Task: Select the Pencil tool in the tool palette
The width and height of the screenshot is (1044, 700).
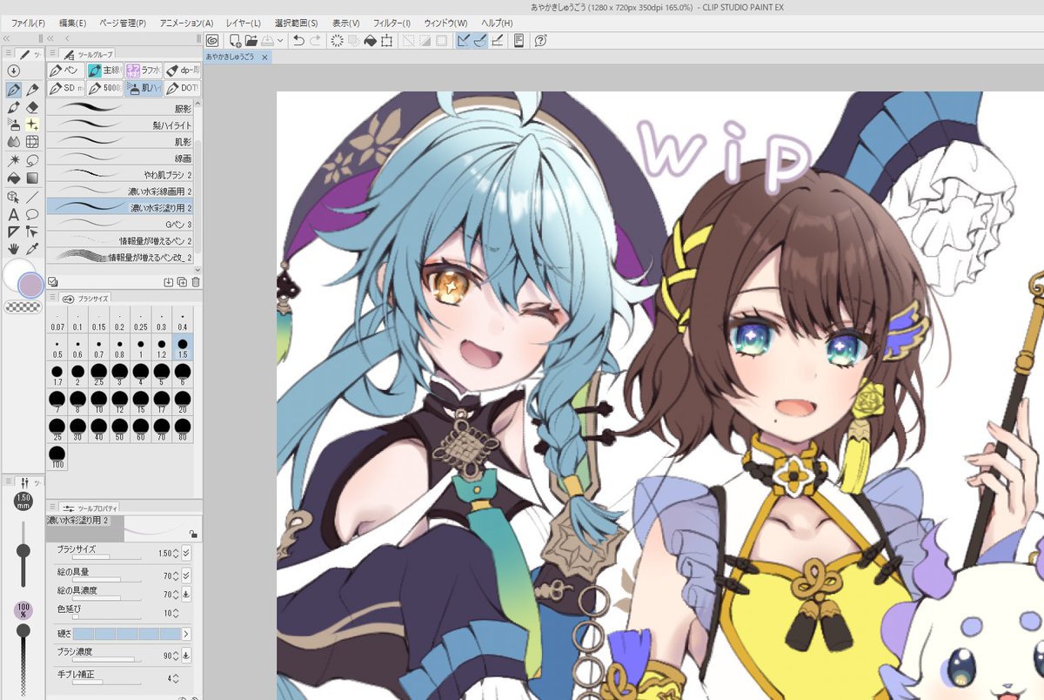Action: pos(32,89)
